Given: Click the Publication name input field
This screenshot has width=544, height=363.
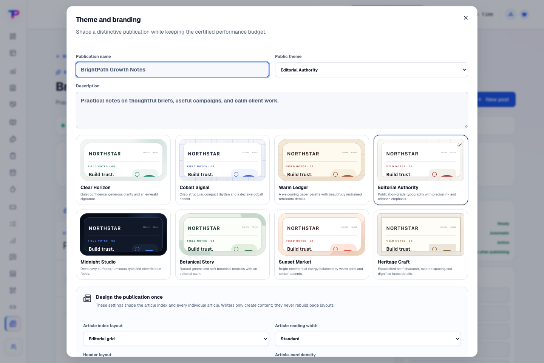Looking at the screenshot, I should click(x=173, y=70).
